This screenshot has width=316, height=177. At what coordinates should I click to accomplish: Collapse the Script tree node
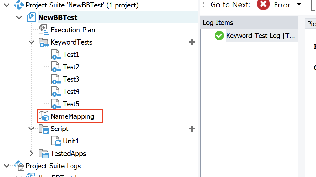(x=31, y=129)
